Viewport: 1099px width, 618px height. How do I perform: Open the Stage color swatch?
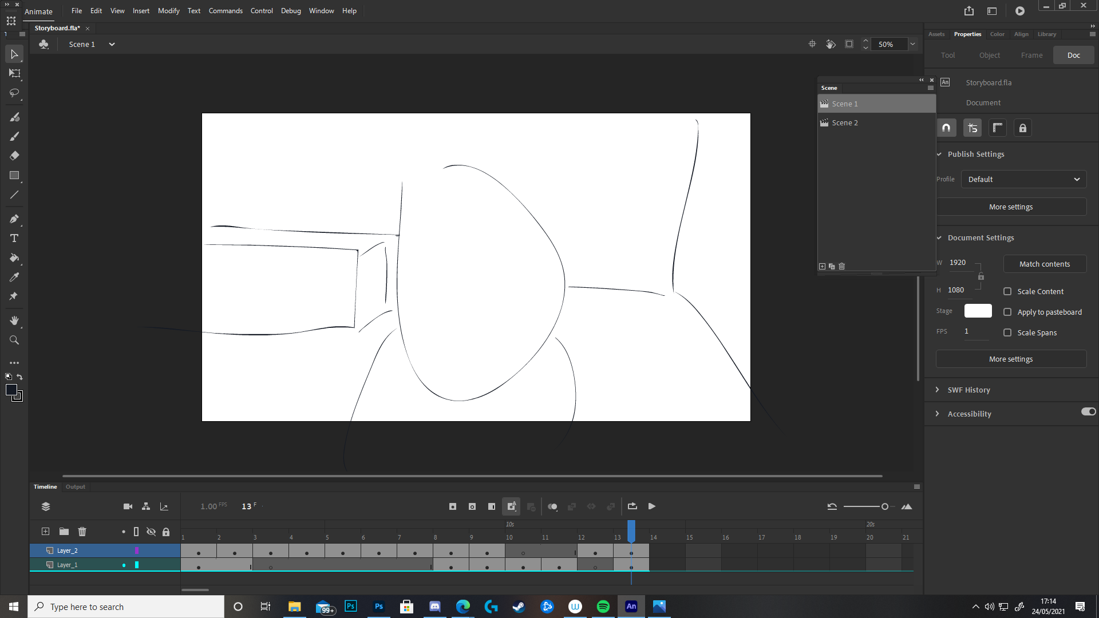978,311
